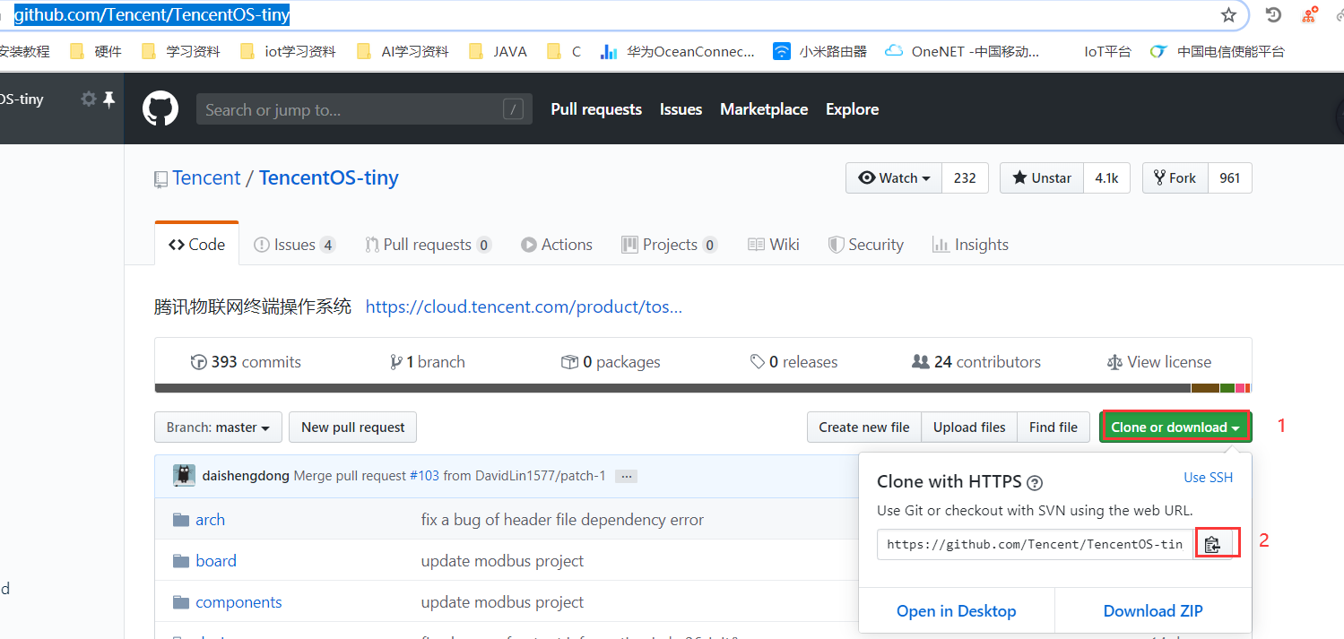Screen dimensions: 1344x639
Task: Open the Insights tab
Action: click(x=970, y=245)
